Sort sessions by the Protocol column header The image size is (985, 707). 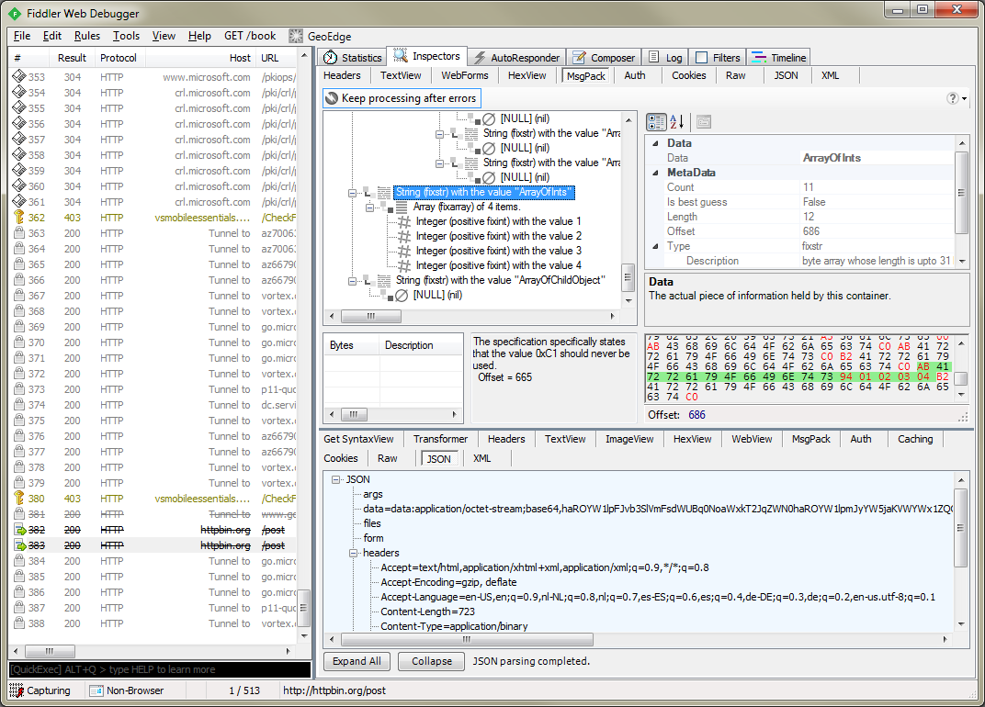[119, 58]
